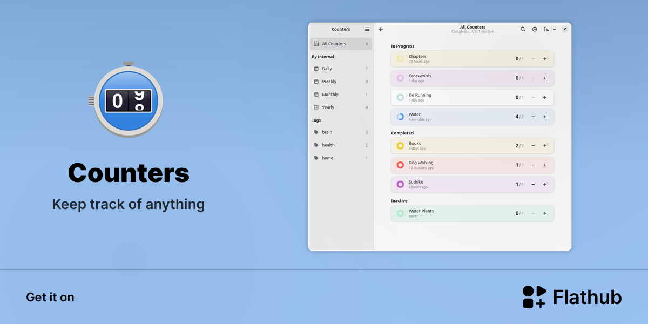The image size is (648, 324).
Task: Click the Water 4/7 count value
Action: 519,117
